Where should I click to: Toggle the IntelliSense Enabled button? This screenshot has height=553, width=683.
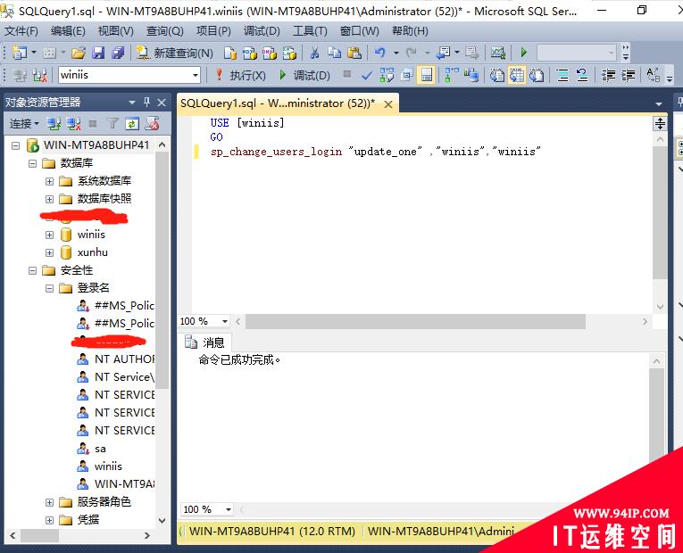[x=427, y=75]
